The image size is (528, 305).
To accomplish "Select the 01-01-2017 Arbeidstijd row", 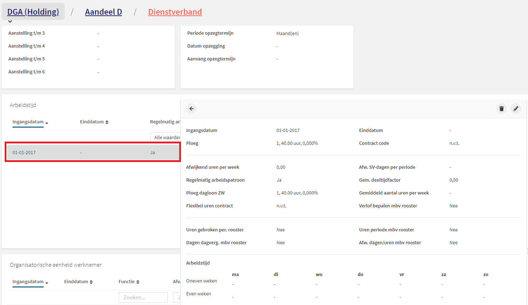I will tap(24, 153).
